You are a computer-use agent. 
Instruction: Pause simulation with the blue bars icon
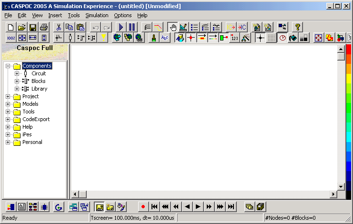[131, 28]
